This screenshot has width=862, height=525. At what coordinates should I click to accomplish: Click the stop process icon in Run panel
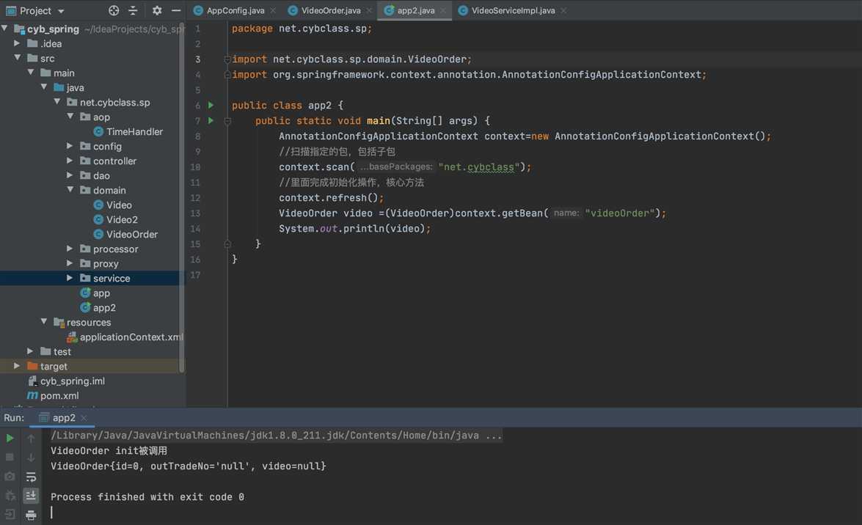point(10,457)
